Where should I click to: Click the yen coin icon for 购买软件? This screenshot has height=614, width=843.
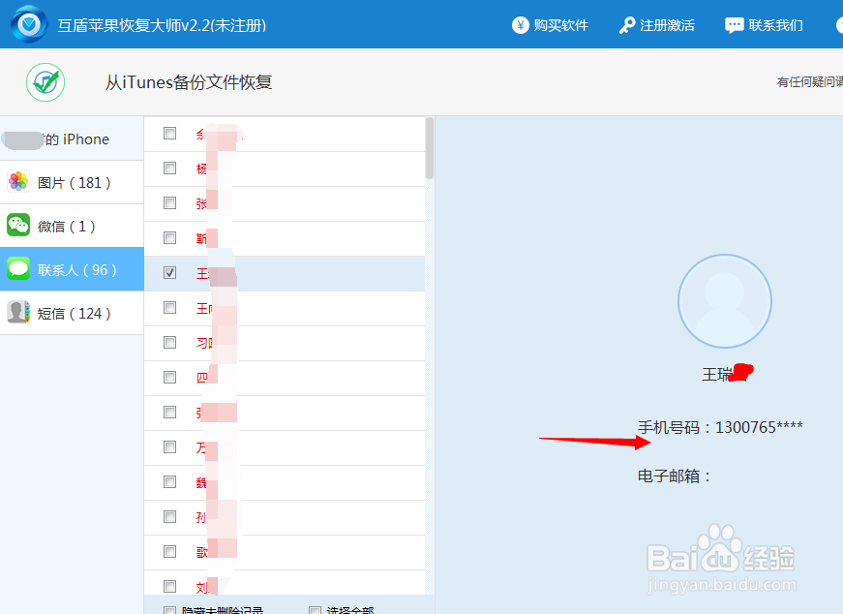(520, 25)
